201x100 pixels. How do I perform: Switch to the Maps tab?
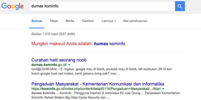pyautogui.click(x=54, y=21)
